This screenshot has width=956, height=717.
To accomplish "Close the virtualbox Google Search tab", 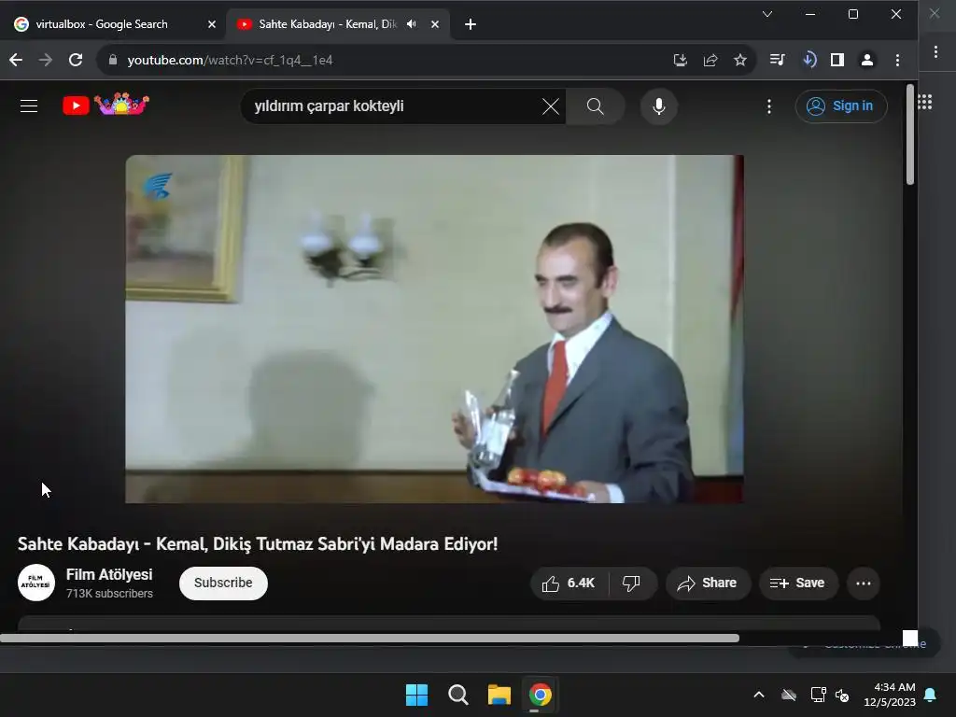I will click(x=212, y=24).
